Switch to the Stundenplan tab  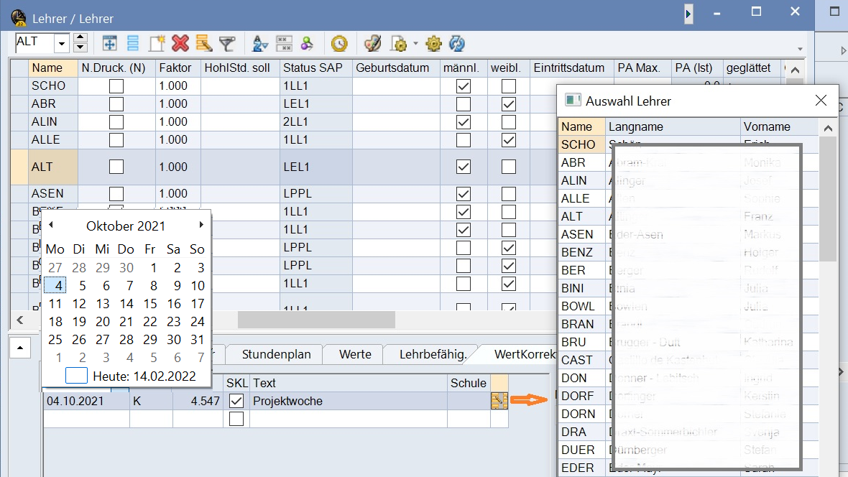(276, 354)
